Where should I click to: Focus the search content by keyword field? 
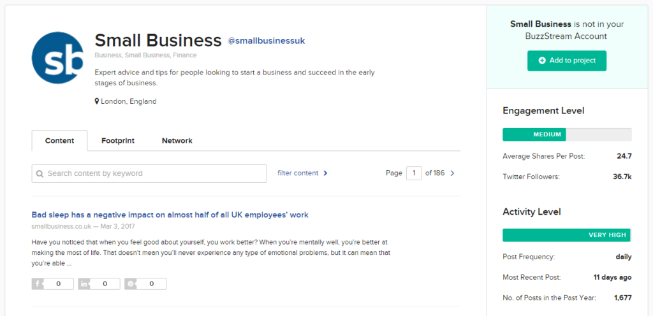153,173
